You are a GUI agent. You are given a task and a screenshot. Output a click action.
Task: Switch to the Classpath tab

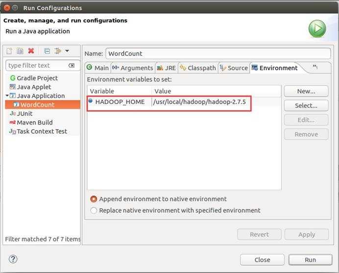pos(198,68)
